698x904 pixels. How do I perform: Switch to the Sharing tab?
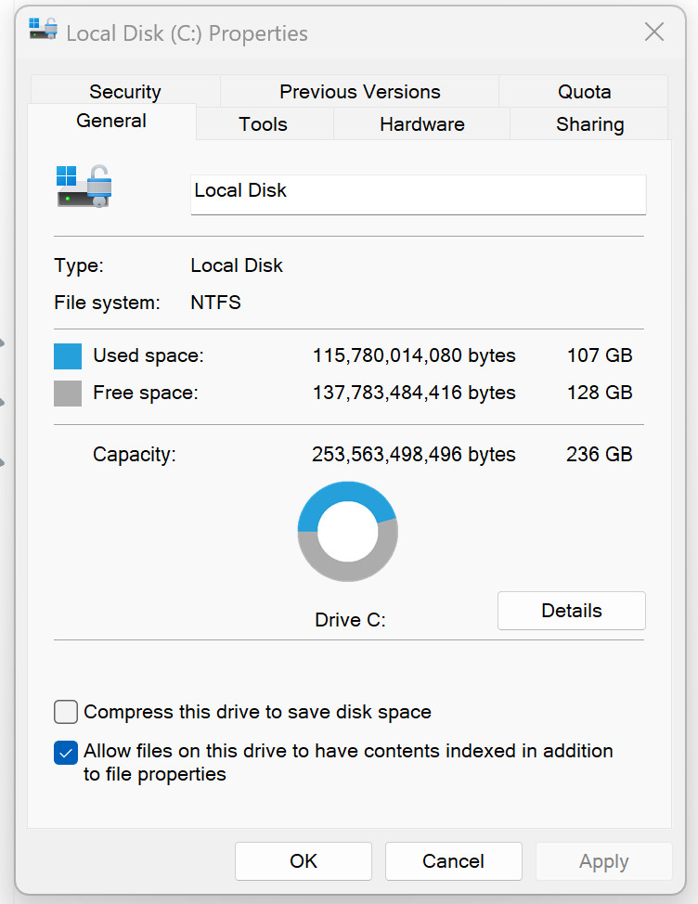(x=589, y=124)
